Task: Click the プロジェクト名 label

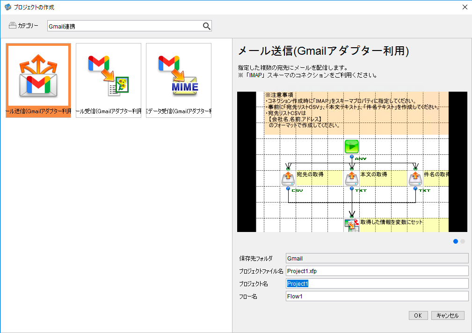Action: [x=253, y=284]
